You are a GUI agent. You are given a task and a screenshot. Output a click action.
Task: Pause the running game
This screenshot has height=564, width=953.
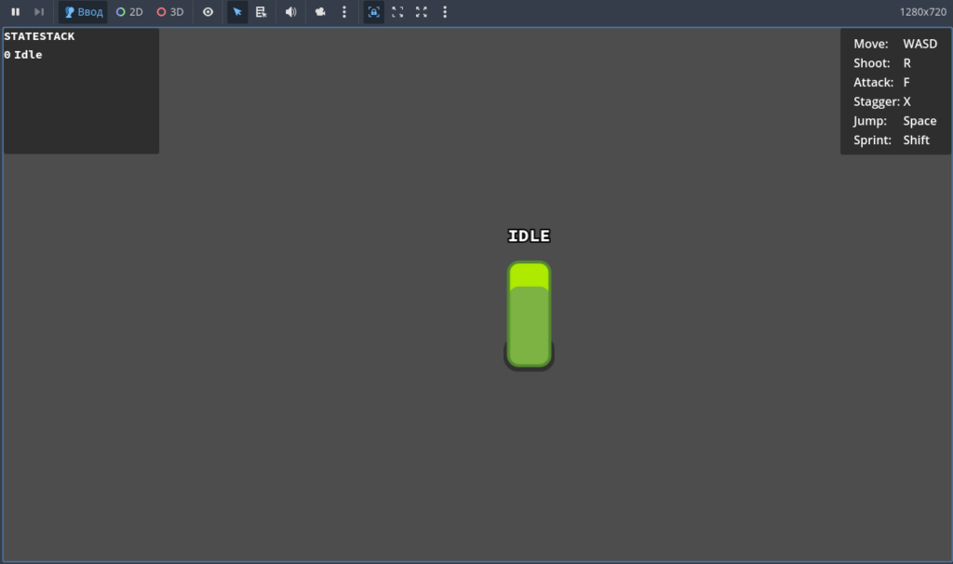pyautogui.click(x=15, y=11)
